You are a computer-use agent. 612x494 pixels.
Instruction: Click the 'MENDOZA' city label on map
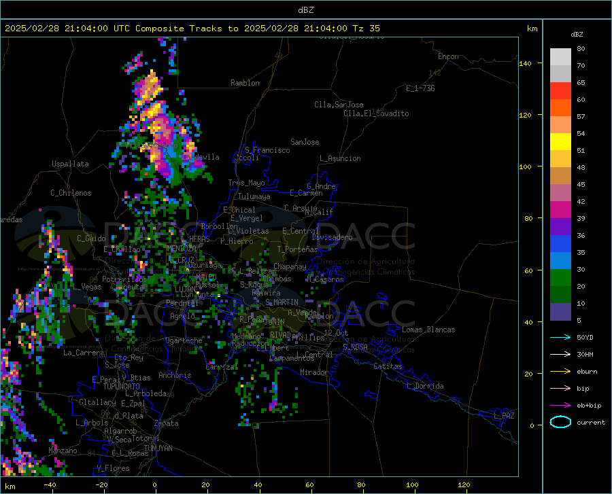tap(182, 249)
